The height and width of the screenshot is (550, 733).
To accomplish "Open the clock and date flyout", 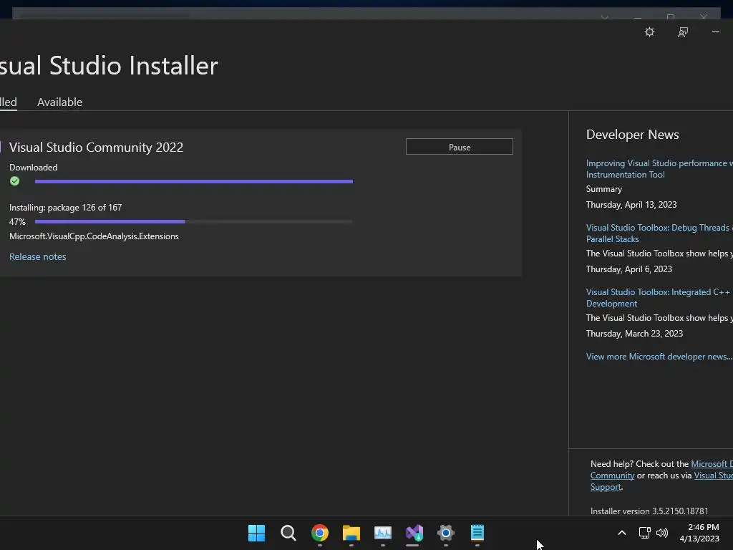I will [x=699, y=533].
